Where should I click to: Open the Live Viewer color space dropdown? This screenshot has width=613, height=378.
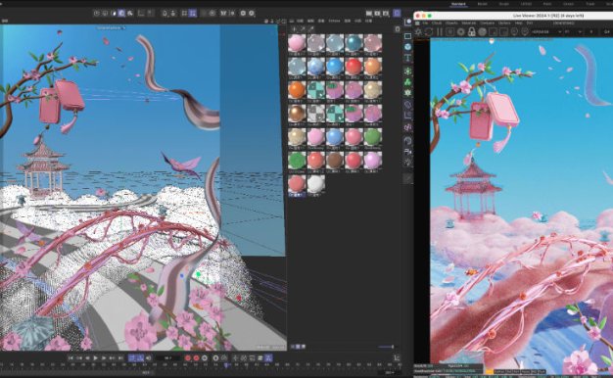click(546, 31)
